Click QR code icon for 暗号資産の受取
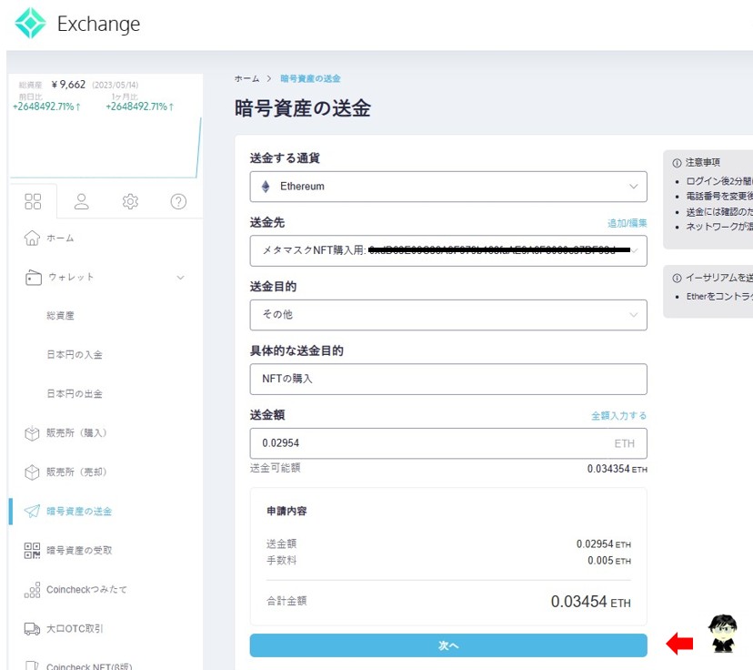This screenshot has width=753, height=670. pyautogui.click(x=32, y=551)
